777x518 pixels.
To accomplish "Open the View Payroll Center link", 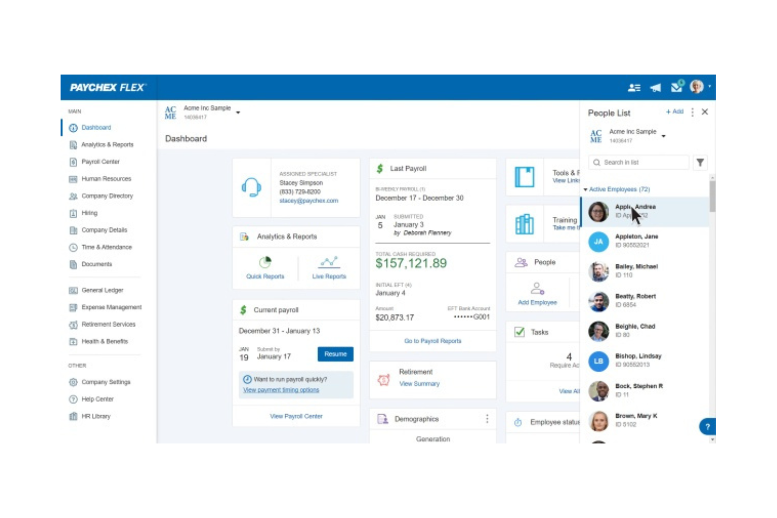I will (x=296, y=416).
